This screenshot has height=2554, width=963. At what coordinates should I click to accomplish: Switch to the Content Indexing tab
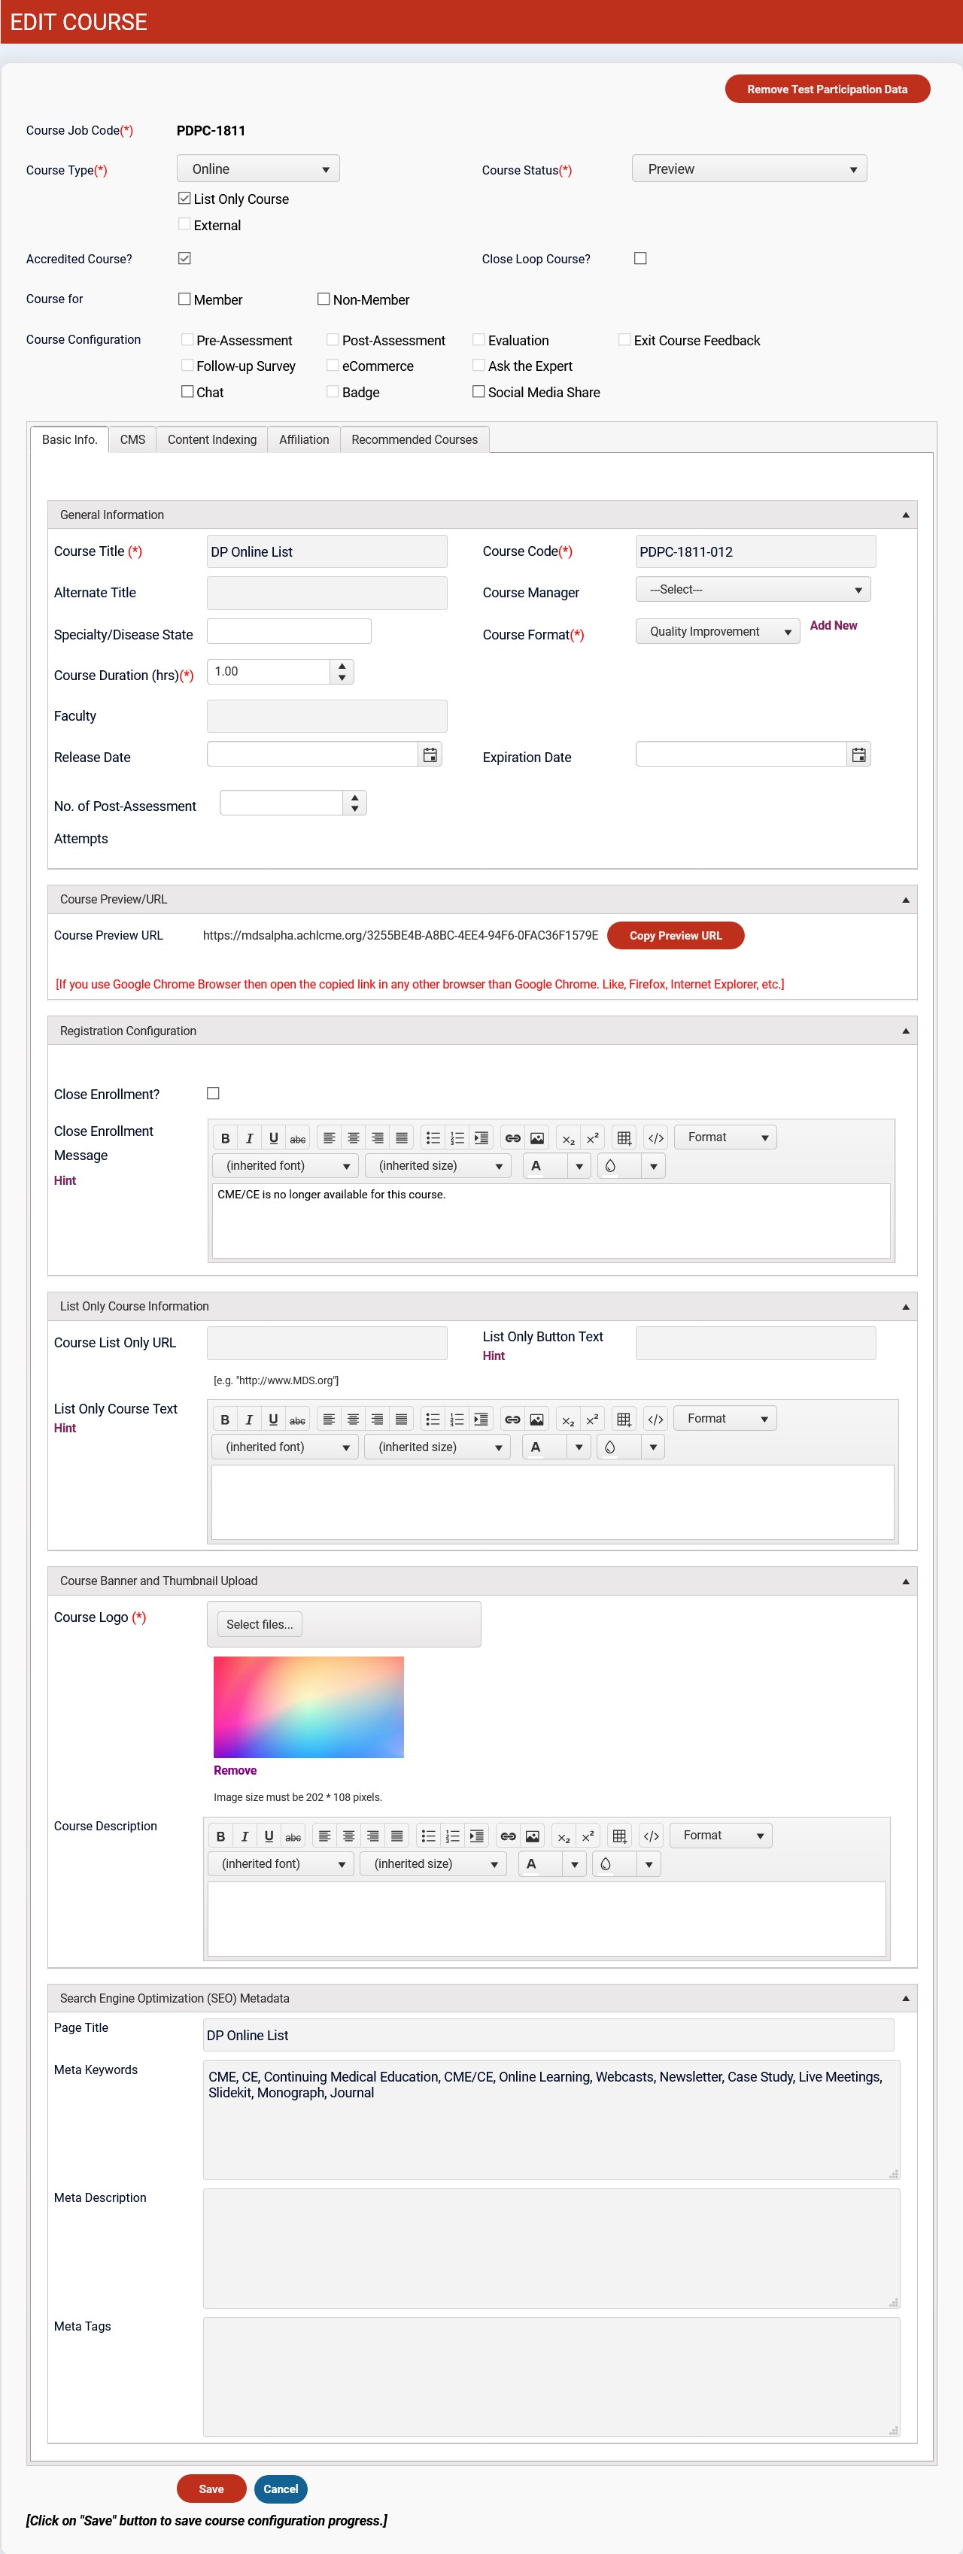(x=211, y=440)
